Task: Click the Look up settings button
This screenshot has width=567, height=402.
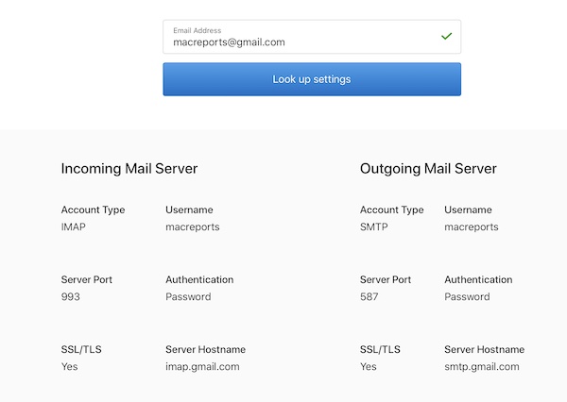Action: [x=312, y=79]
